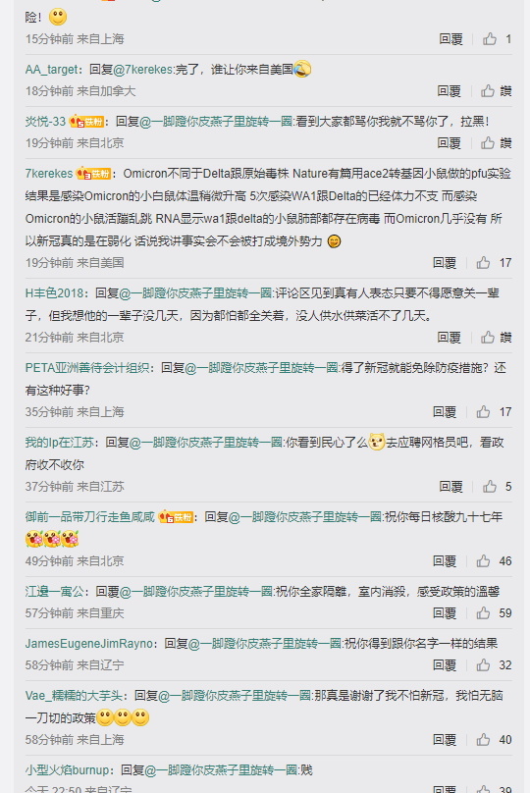Like the comment by H丰色2018
Screen dimensions: 530x793
click(x=488, y=338)
